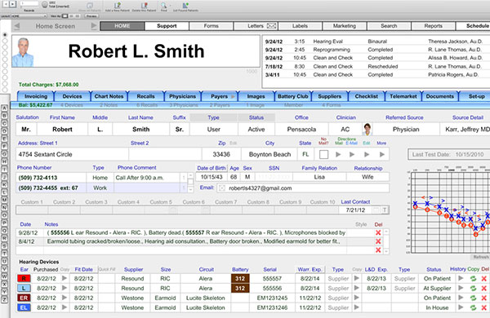Click the Warr. Exp. column header
This screenshot has width=490, height=318.
[x=310, y=269]
